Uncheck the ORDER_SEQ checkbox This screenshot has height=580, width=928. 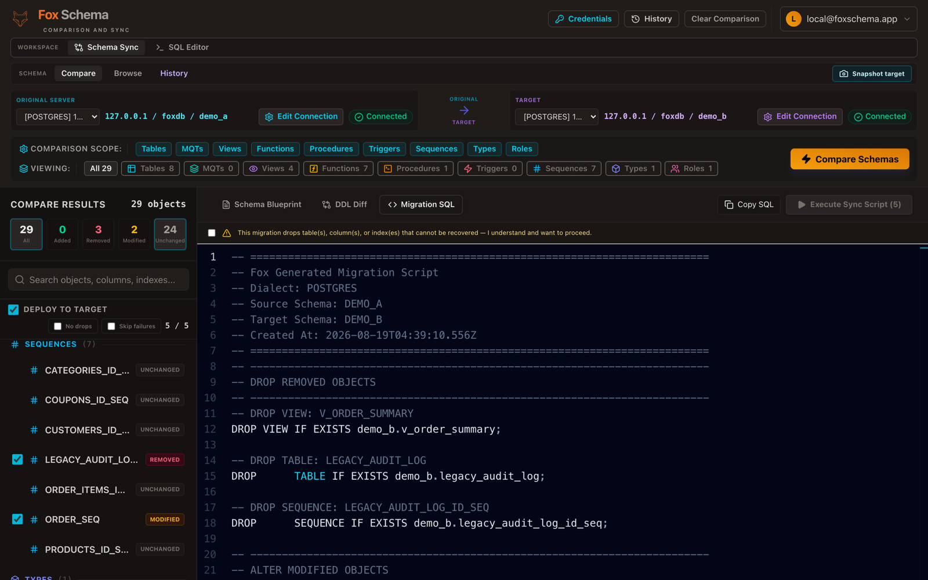pos(17,519)
